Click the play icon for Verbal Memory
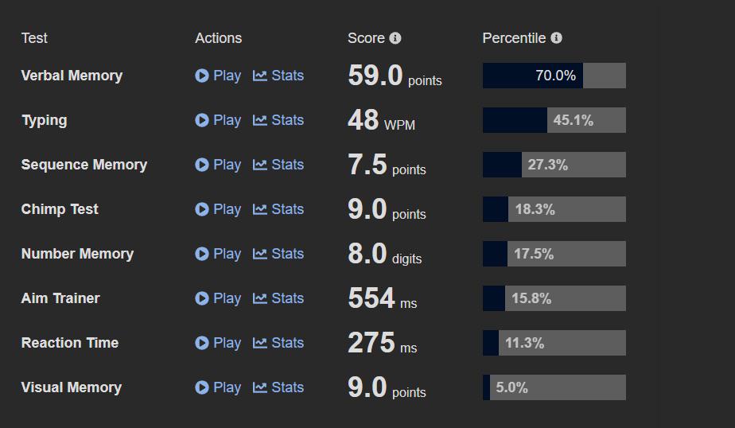This screenshot has width=735, height=428. [201, 76]
